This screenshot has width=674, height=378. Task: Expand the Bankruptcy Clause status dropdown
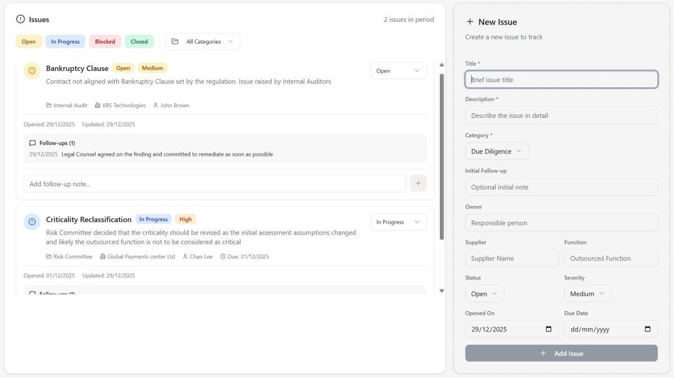398,71
